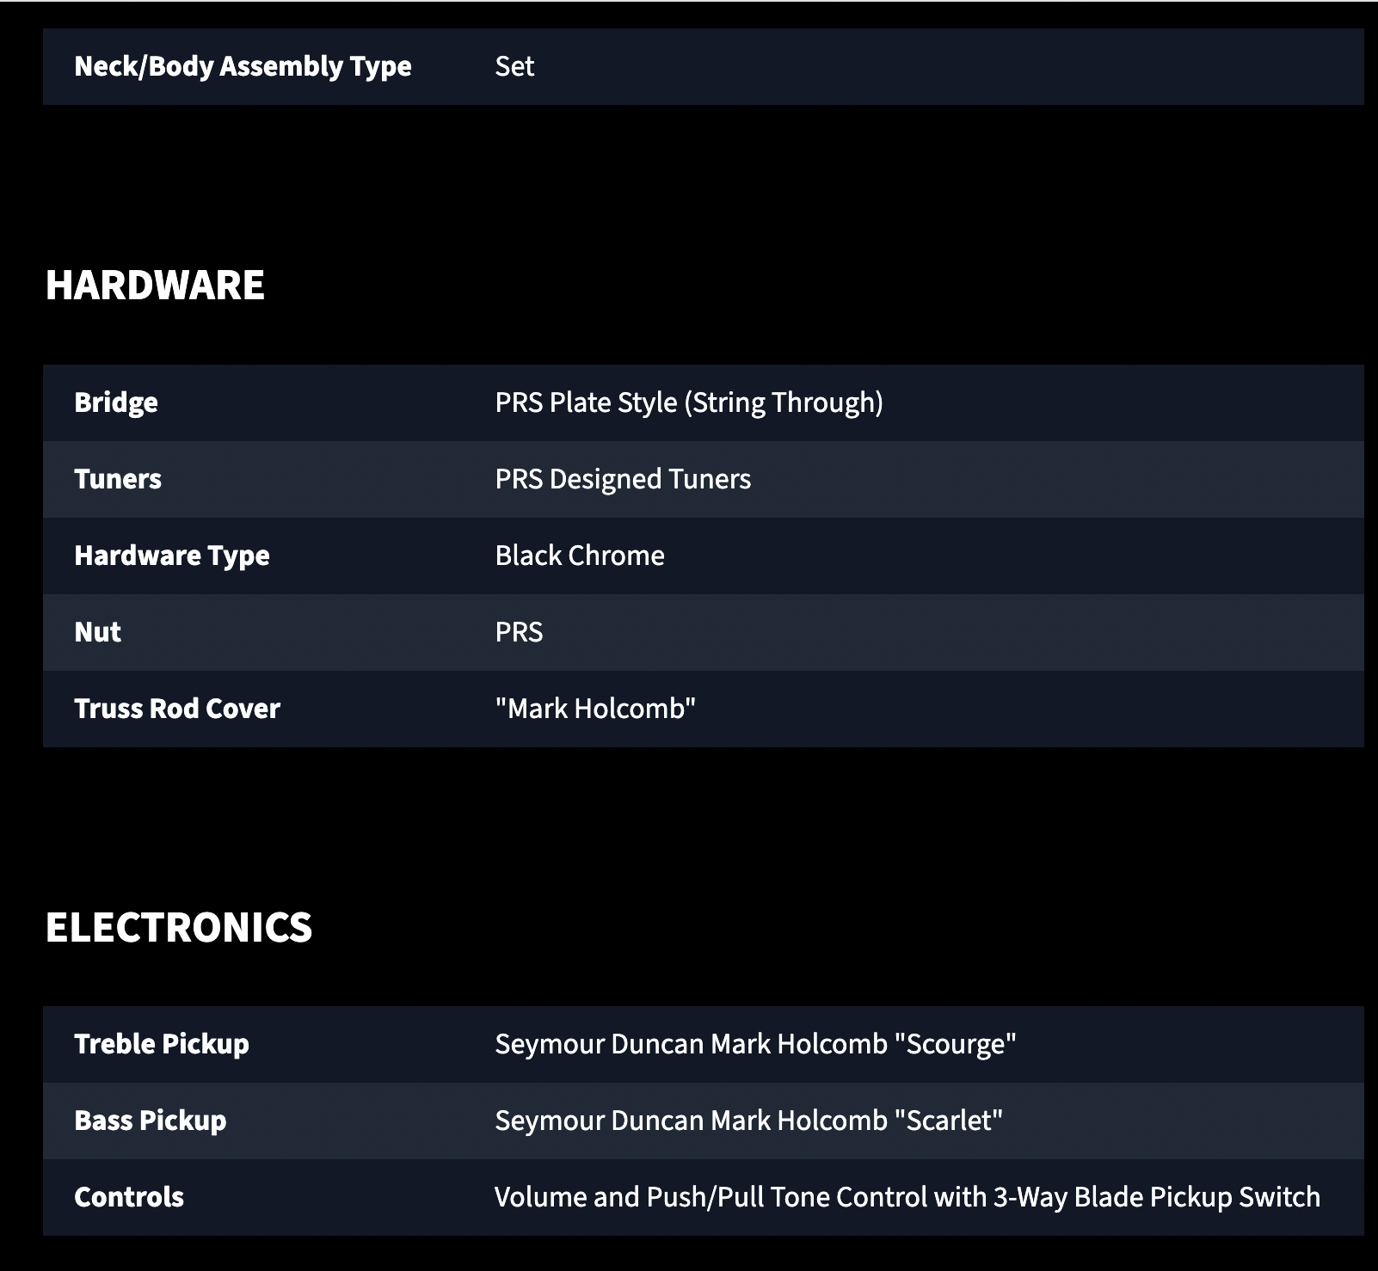
Task: Click the Treble Pickup label
Action: (x=162, y=1044)
